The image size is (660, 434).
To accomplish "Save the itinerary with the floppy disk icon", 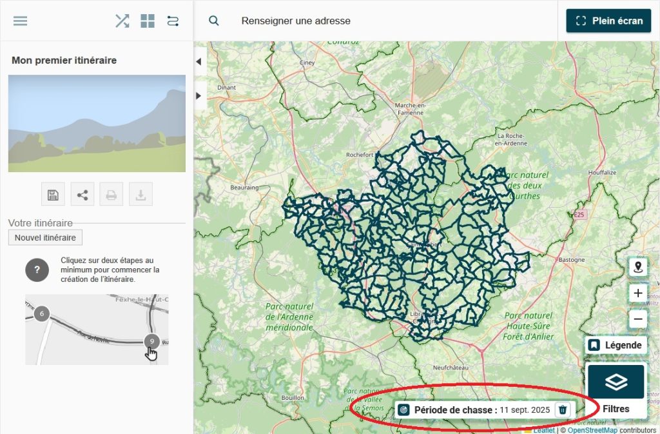I will click(x=53, y=195).
